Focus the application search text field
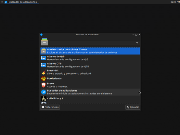Image resolution: width=180 pixels, height=135 pixels. tap(92, 43)
